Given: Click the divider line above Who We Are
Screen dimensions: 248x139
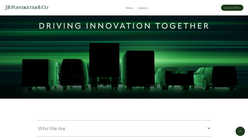Looking at the screenshot, I should [124, 120].
